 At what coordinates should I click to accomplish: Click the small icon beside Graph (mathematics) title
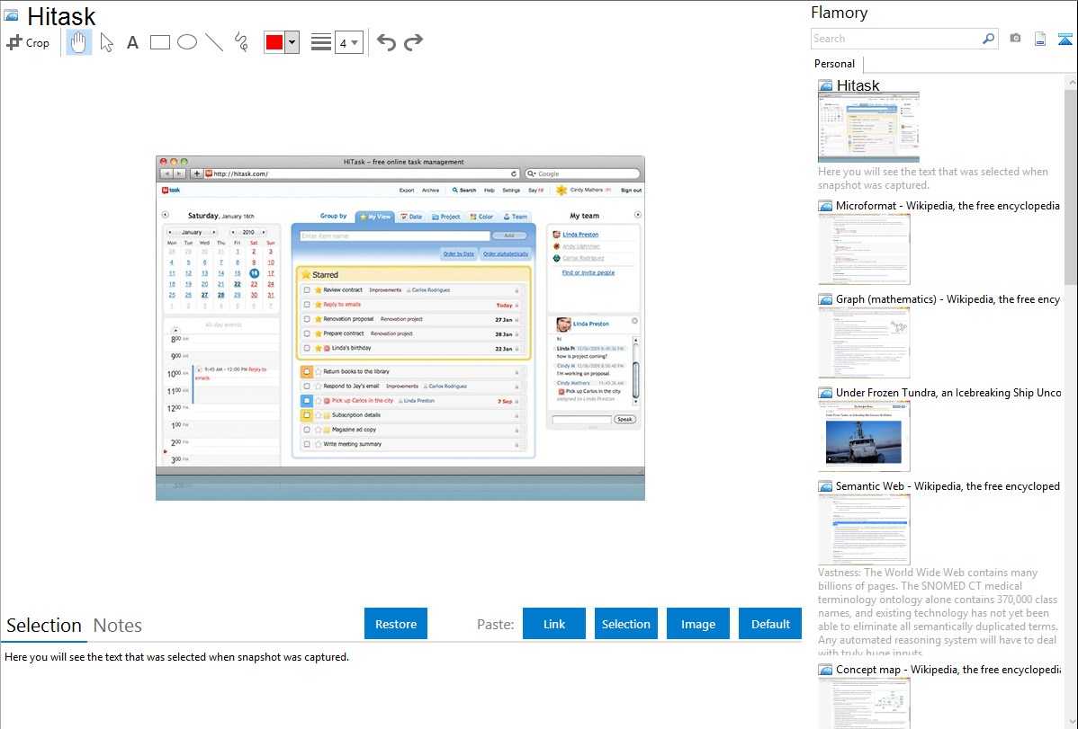(825, 299)
